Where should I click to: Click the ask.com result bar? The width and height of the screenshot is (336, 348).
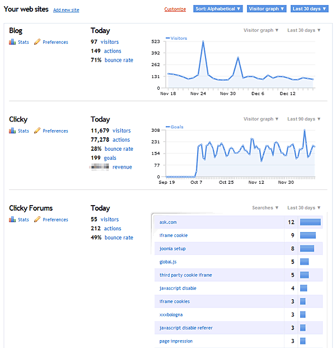pos(310,222)
